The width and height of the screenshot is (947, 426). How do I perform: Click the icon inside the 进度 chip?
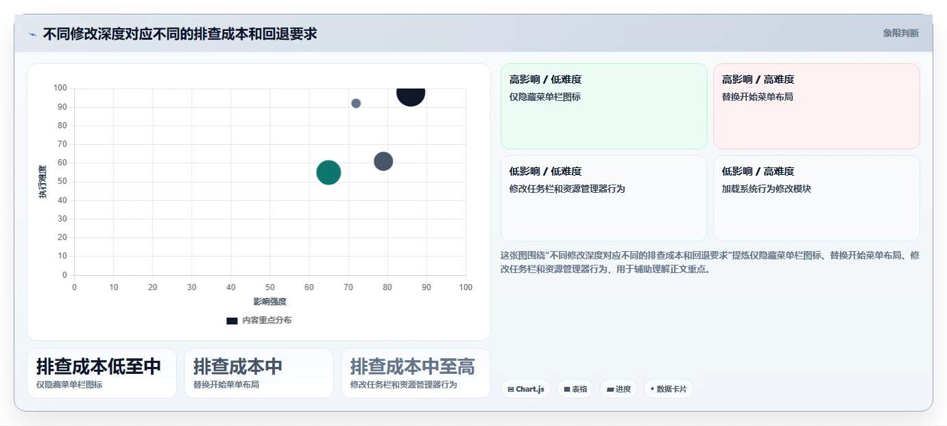tap(610, 389)
